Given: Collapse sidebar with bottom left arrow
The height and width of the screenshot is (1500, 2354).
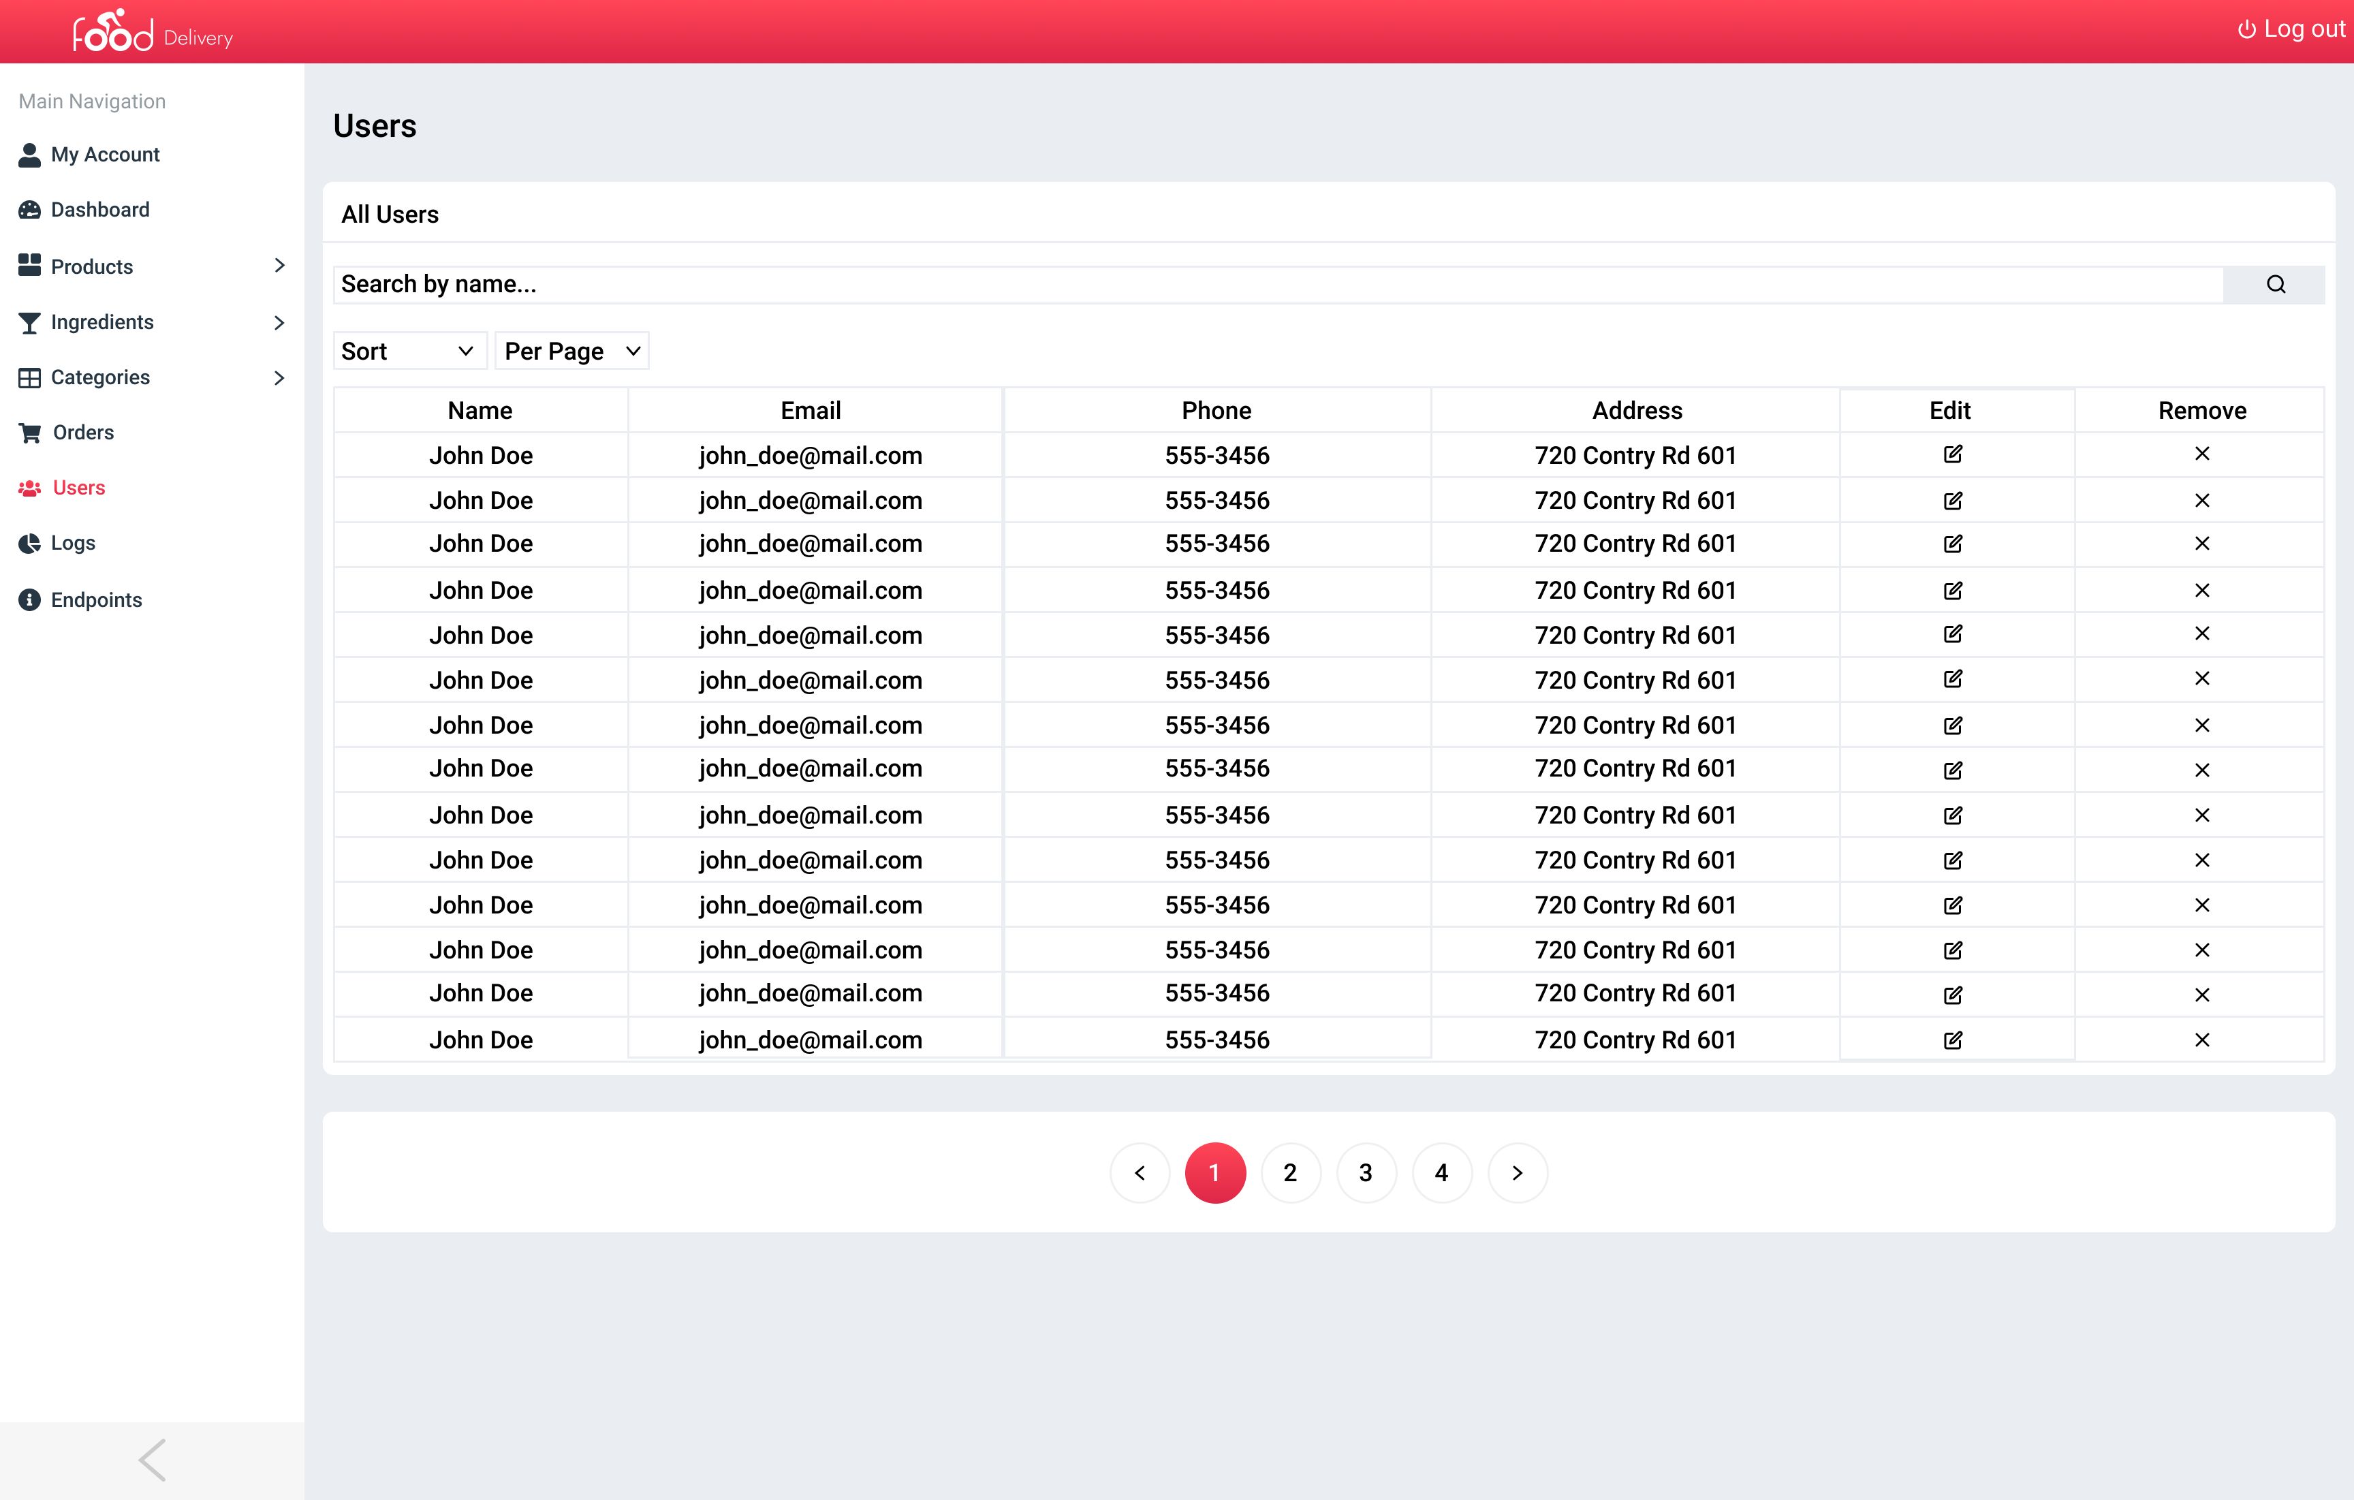Looking at the screenshot, I should pyautogui.click(x=151, y=1460).
